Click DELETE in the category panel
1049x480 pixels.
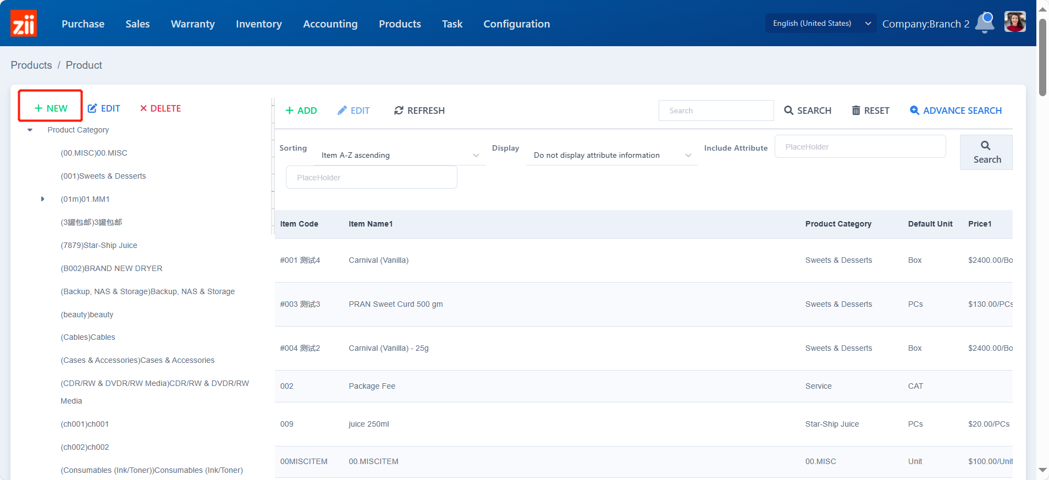(x=160, y=108)
